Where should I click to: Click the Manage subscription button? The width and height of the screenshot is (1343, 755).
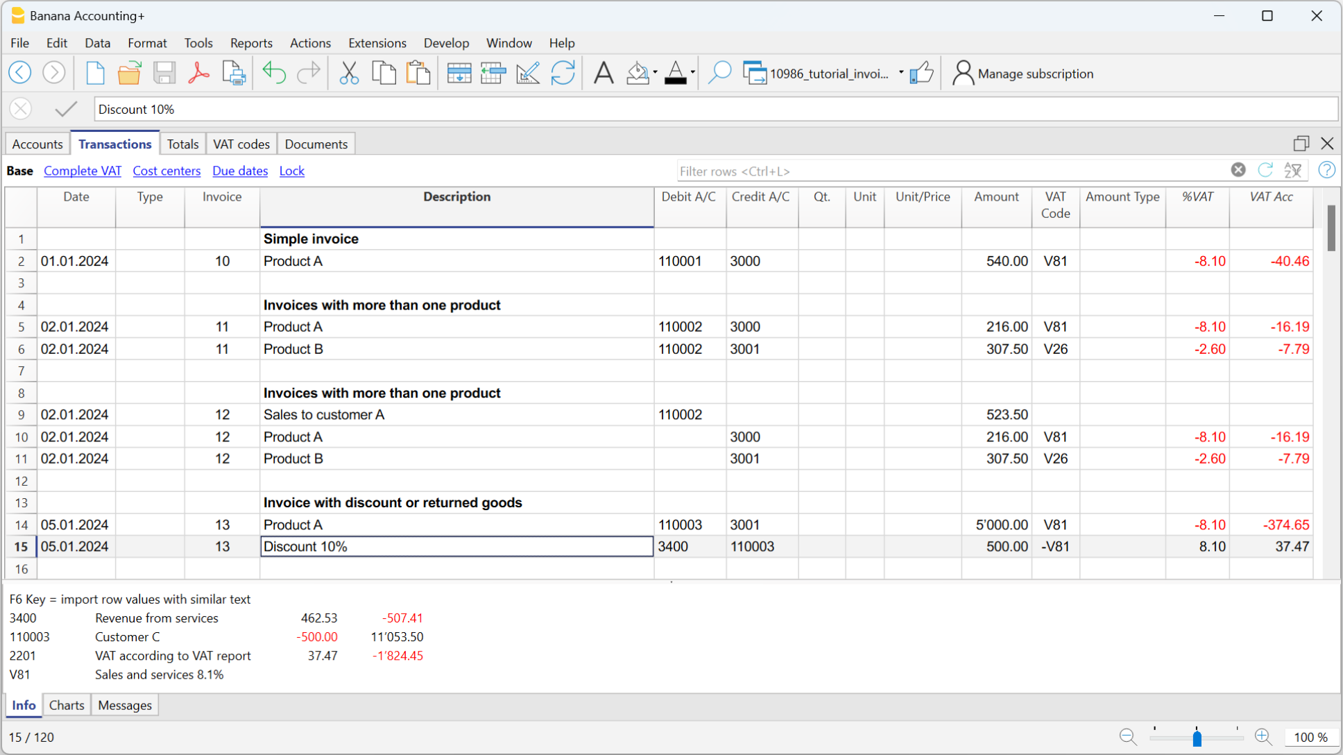1023,74
